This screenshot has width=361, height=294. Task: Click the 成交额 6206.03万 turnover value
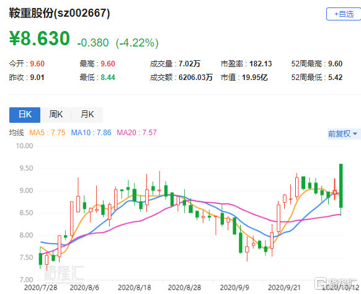coord(195,78)
